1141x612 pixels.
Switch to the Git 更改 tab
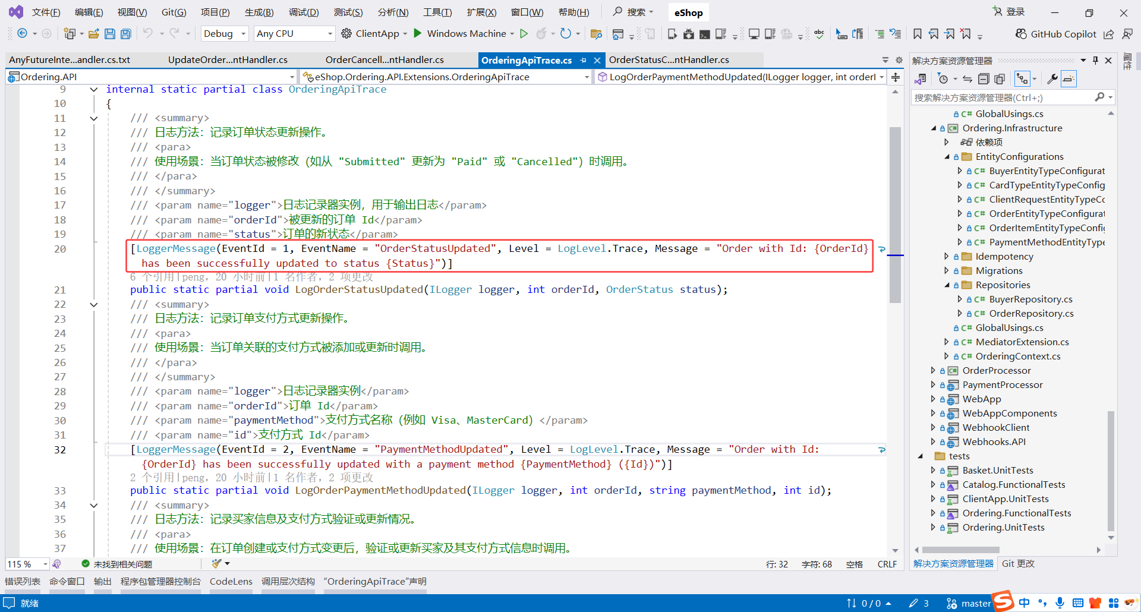tap(1018, 564)
